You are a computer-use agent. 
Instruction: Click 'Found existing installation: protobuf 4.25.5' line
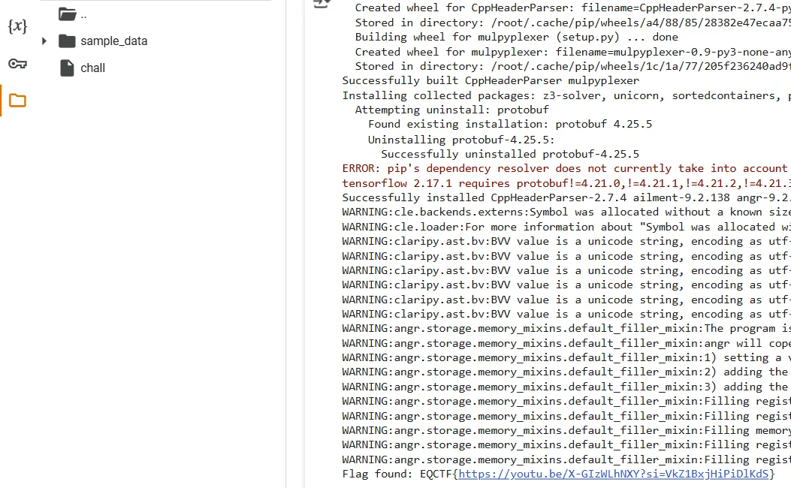[510, 124]
